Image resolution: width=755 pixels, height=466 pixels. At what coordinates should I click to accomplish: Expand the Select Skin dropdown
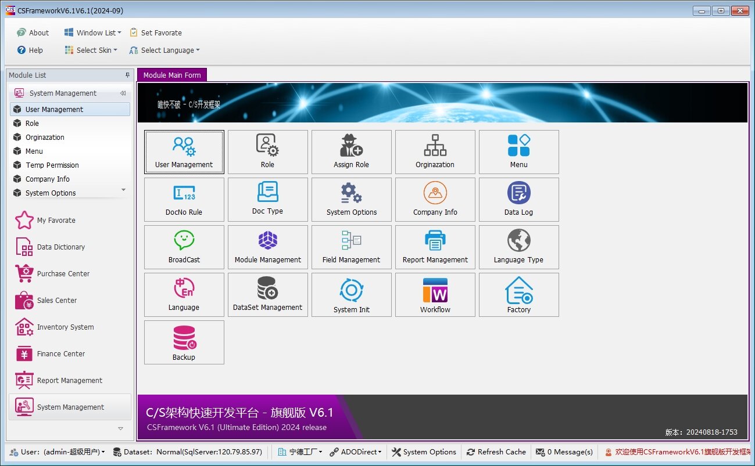[91, 50]
